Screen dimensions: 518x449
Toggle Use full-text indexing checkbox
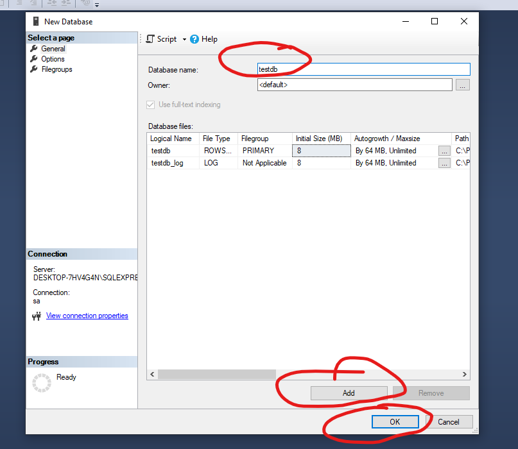coord(151,105)
